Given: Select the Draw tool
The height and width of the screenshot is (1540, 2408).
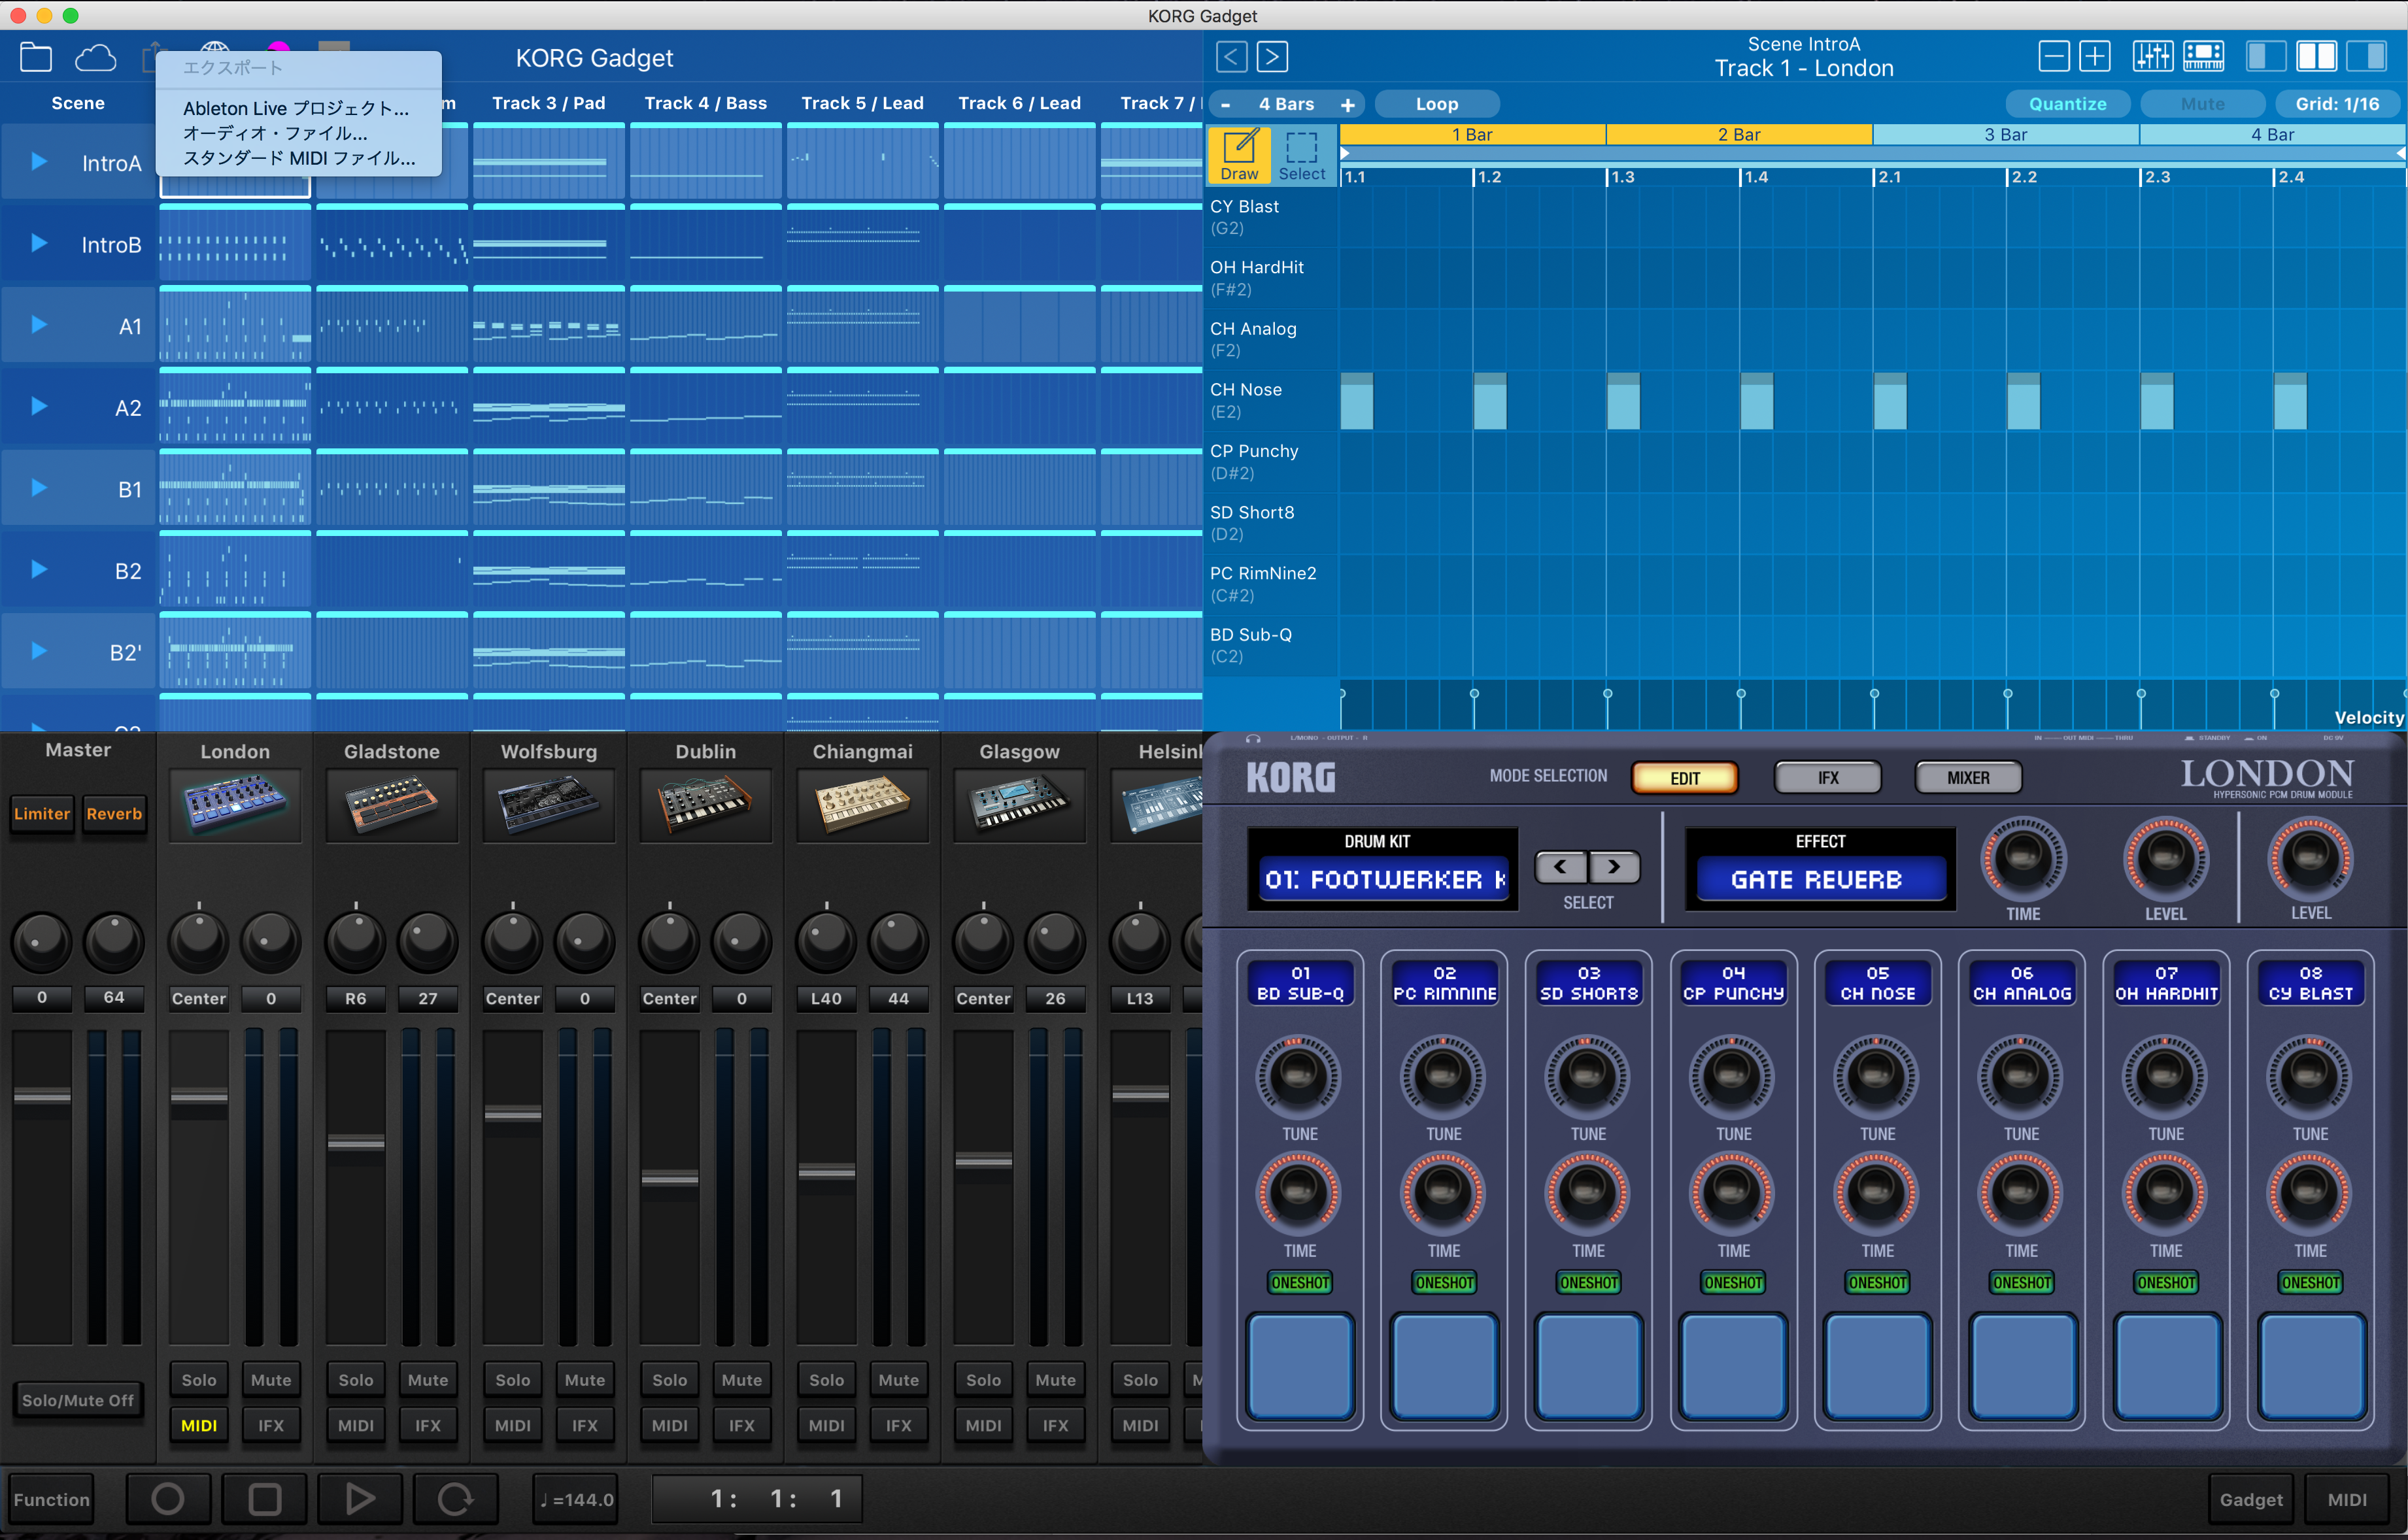Looking at the screenshot, I should pos(1239,155).
